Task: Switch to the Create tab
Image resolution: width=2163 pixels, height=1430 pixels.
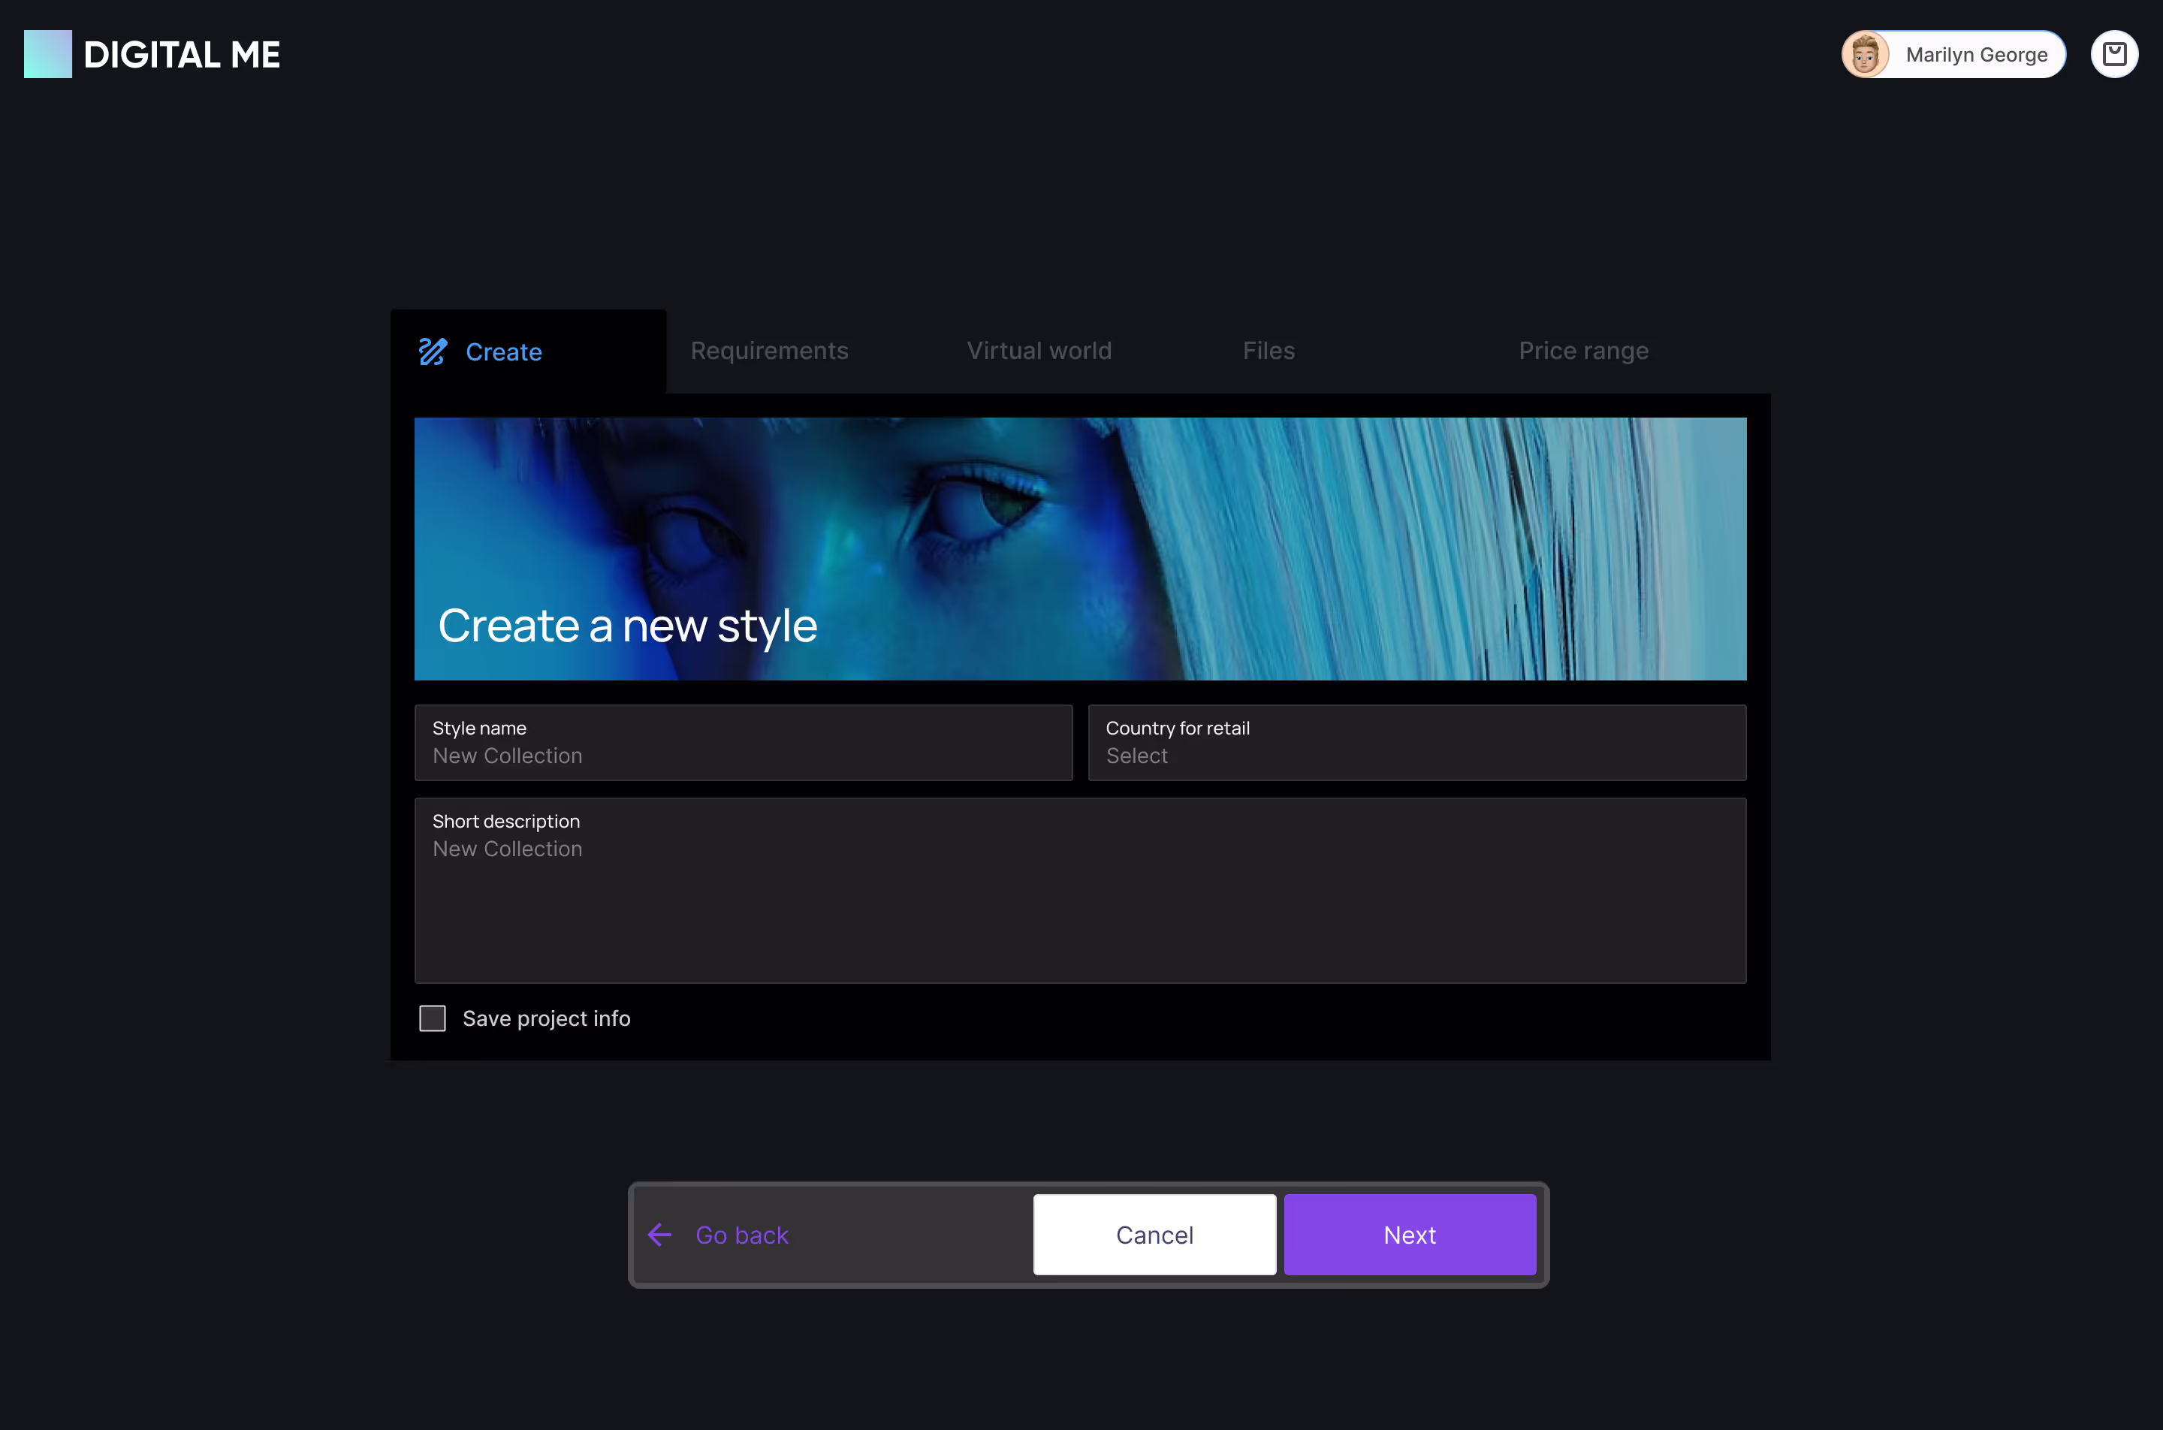Action: tap(503, 352)
